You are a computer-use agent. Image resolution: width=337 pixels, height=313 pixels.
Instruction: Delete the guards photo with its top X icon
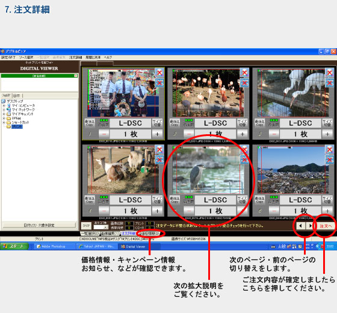coord(159,72)
